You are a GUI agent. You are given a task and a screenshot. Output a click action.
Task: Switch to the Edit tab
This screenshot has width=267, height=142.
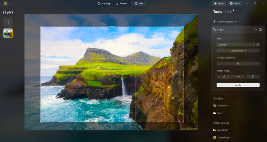(x=139, y=3)
